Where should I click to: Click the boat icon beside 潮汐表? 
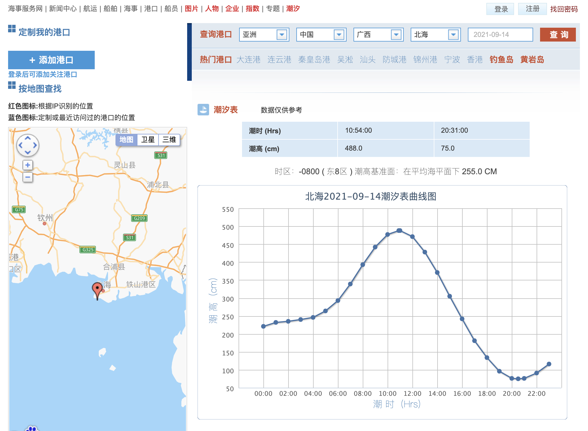point(204,110)
